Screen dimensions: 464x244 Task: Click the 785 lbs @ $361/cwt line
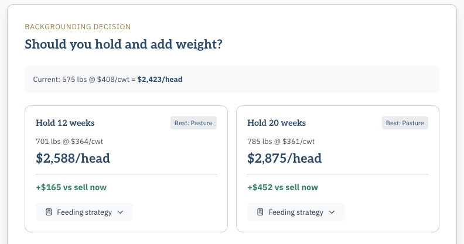281,141
